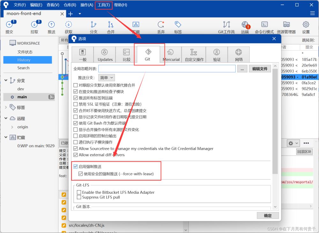Click the 回滚区块 button in the diff panel
Screen dimensions: 319x233
[x=304, y=152]
